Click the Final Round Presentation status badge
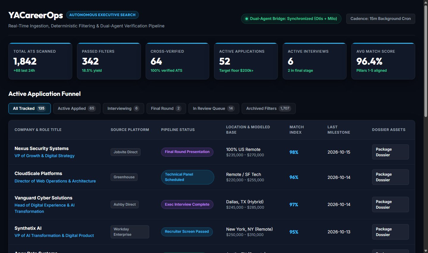The height and width of the screenshot is (253, 428). pyautogui.click(x=187, y=152)
